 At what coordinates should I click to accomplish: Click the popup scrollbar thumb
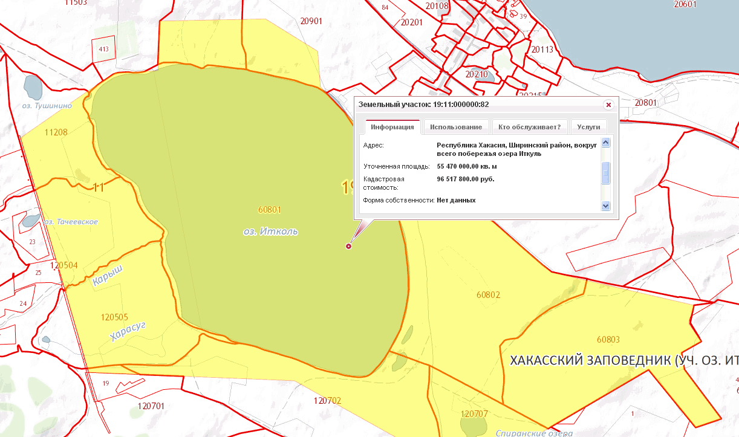coord(606,173)
